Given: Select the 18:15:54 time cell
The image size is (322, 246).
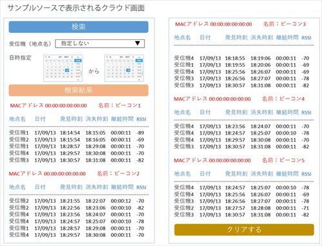Looking at the screenshot, I should coord(70,140).
